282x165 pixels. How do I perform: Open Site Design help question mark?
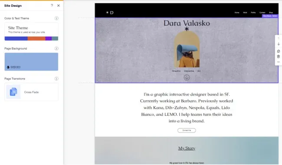[52, 6]
